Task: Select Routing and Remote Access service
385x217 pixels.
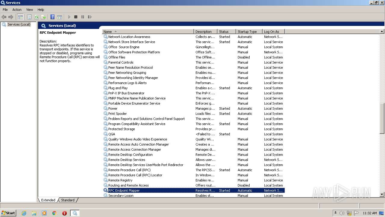Action: coord(193,185)
